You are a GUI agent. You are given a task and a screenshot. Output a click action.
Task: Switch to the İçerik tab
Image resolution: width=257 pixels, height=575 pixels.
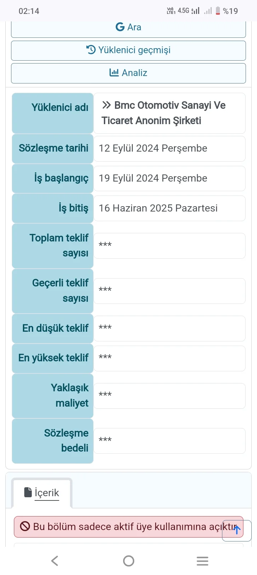pyautogui.click(x=42, y=493)
